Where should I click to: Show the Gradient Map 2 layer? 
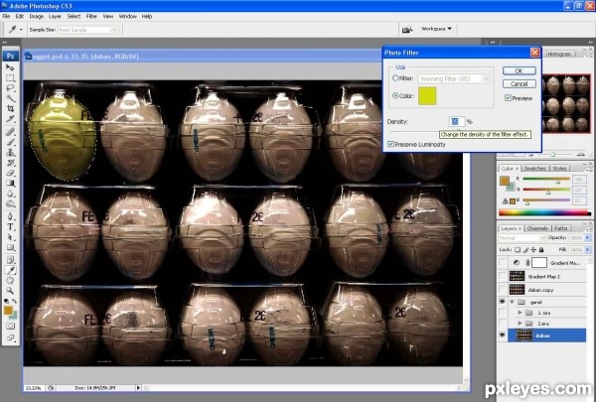click(x=503, y=276)
